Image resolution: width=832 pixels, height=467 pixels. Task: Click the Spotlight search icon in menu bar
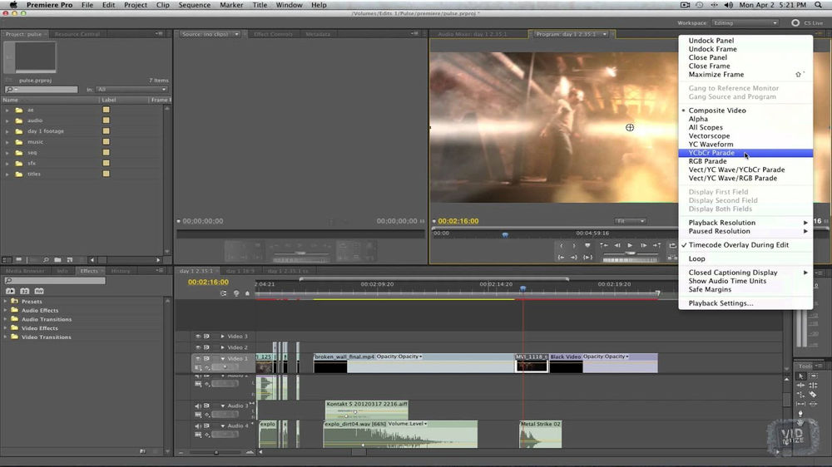[x=819, y=5]
